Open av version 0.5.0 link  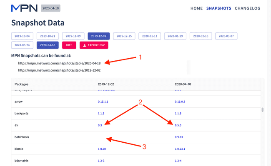pyautogui.click(x=178, y=125)
